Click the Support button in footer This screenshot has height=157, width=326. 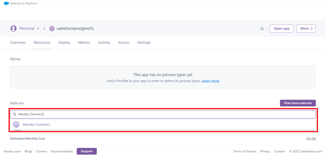tap(87, 151)
